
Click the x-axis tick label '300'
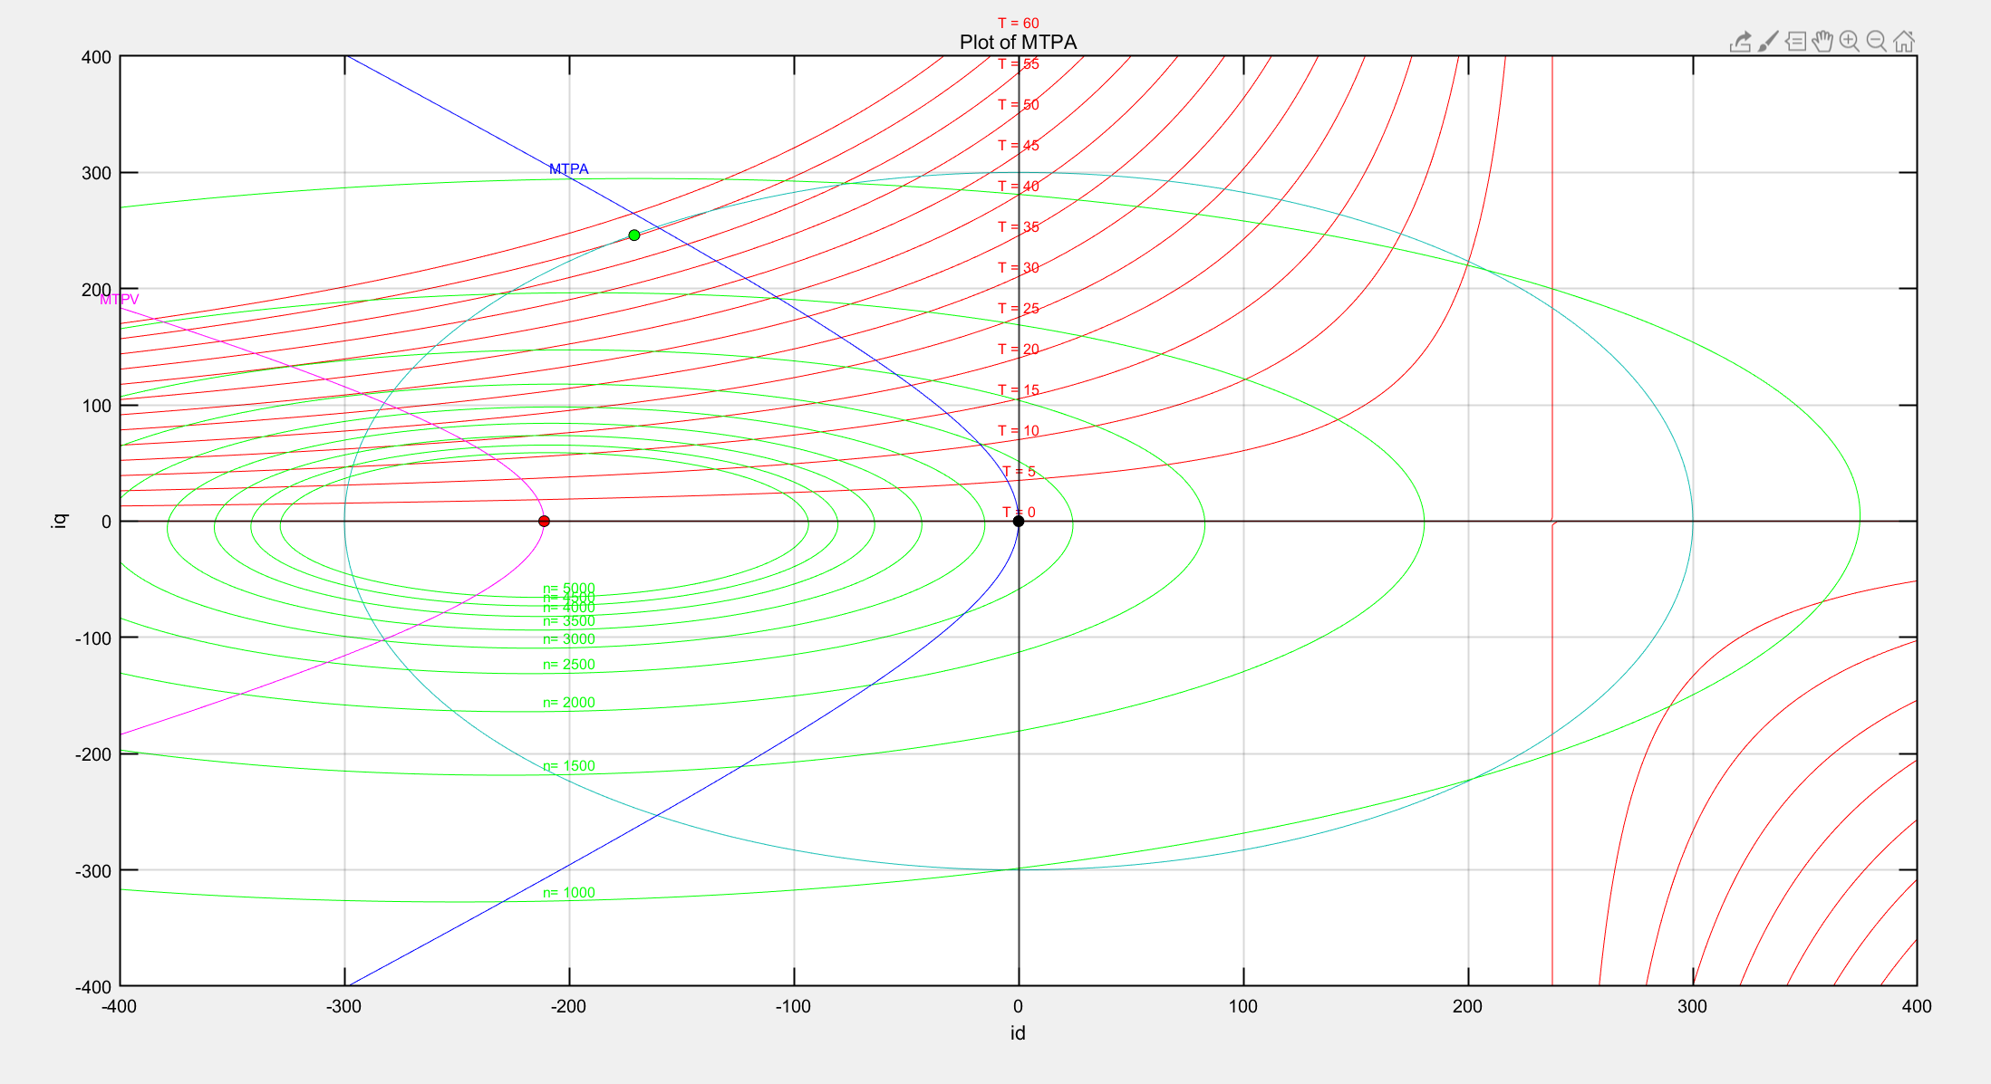click(1693, 1007)
